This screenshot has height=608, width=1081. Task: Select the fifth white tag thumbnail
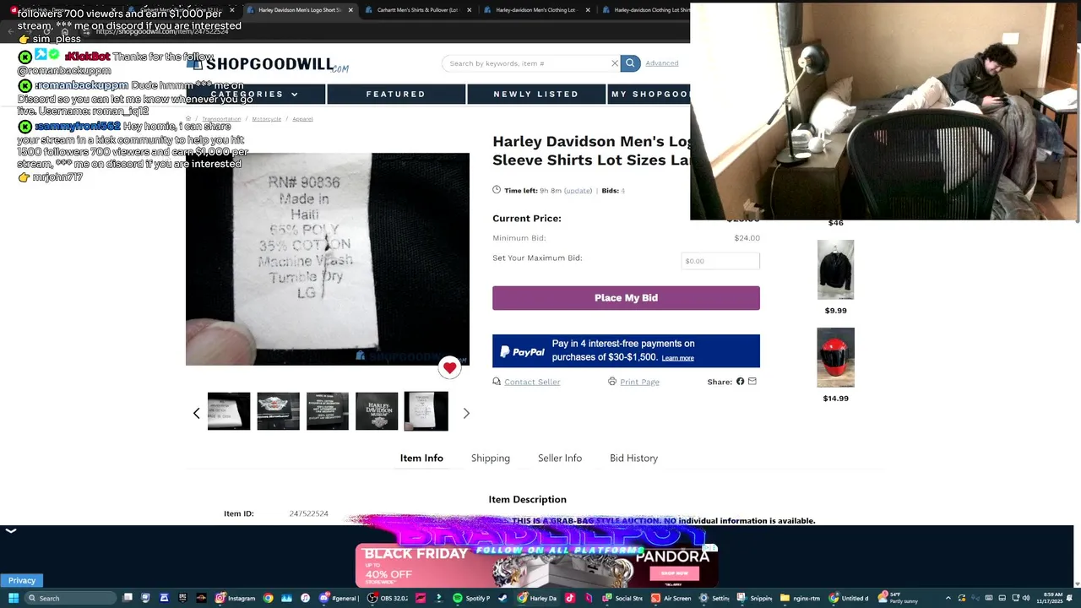pyautogui.click(x=426, y=411)
